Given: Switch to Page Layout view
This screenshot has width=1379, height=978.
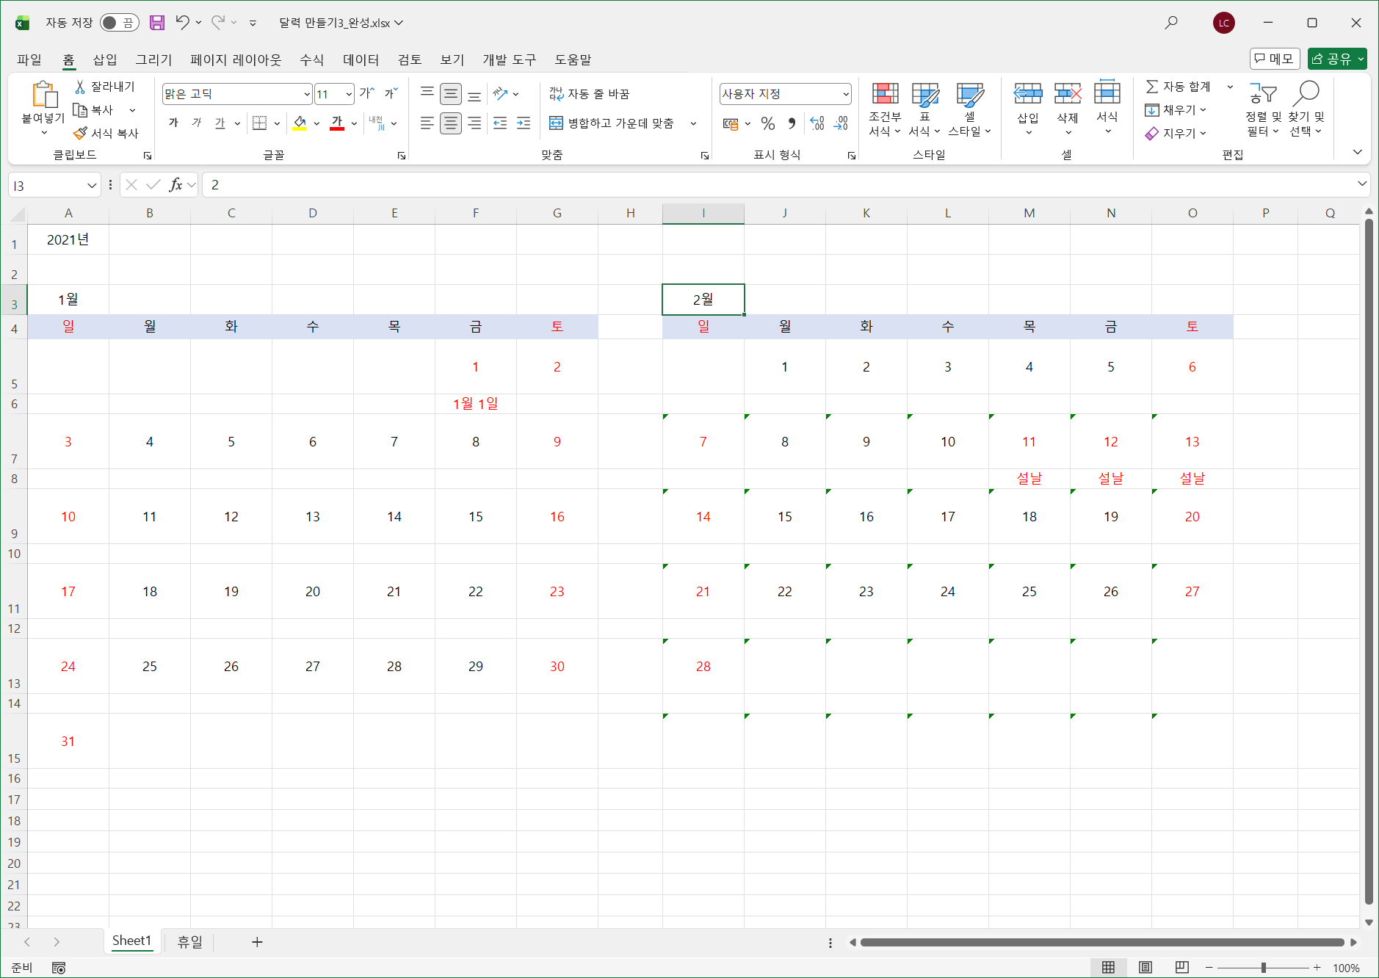Looking at the screenshot, I should point(1145,968).
